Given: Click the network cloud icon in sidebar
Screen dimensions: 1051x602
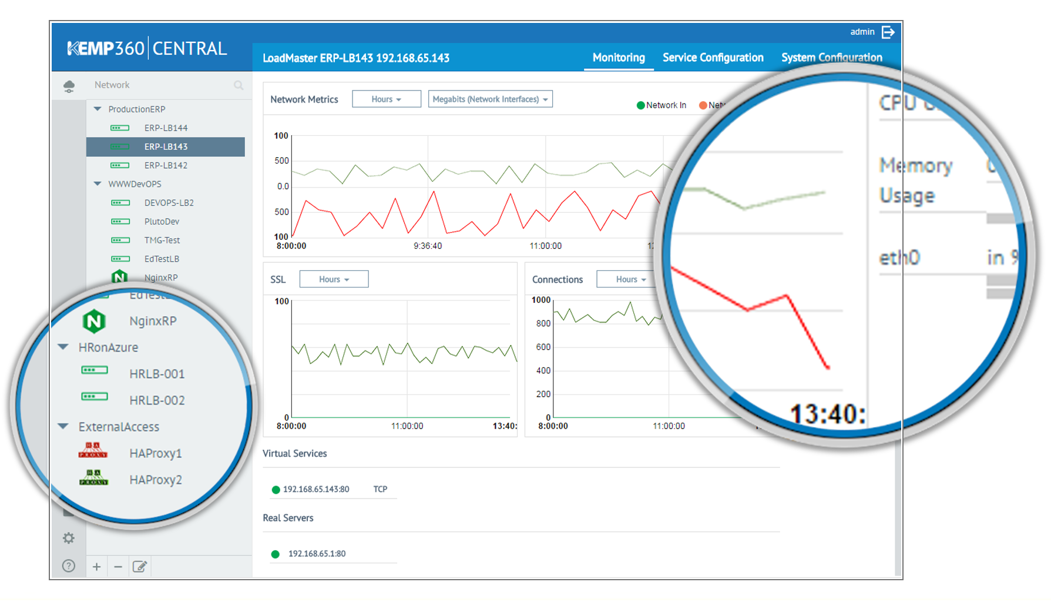Looking at the screenshot, I should pos(69,86).
